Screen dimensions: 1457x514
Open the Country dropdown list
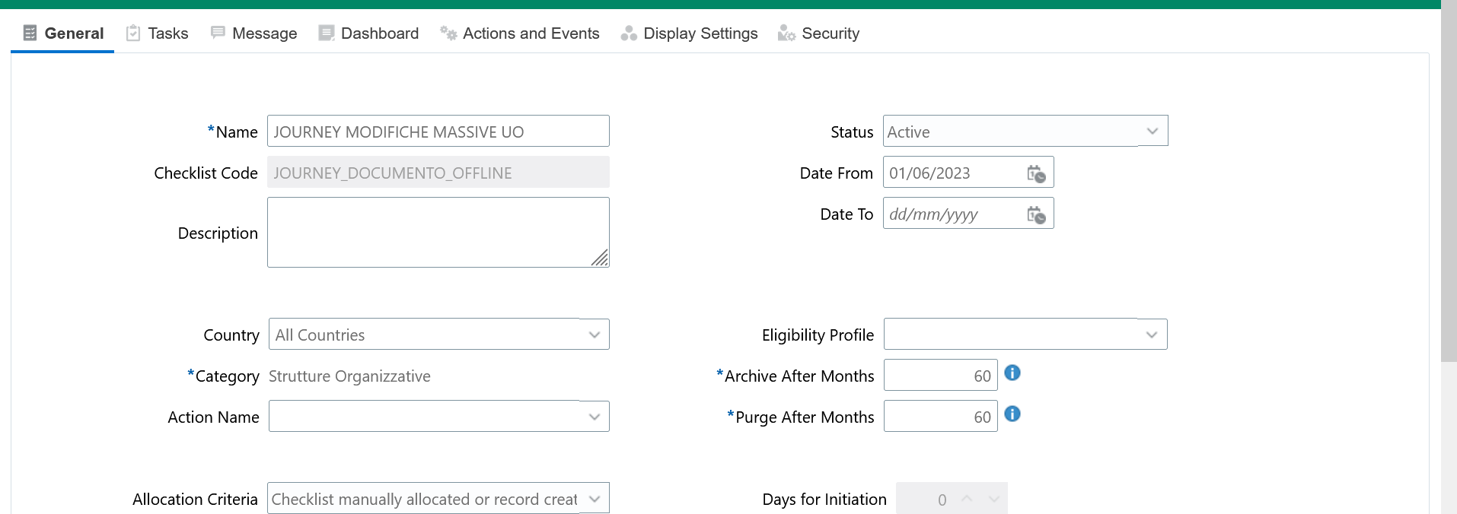[x=595, y=335]
